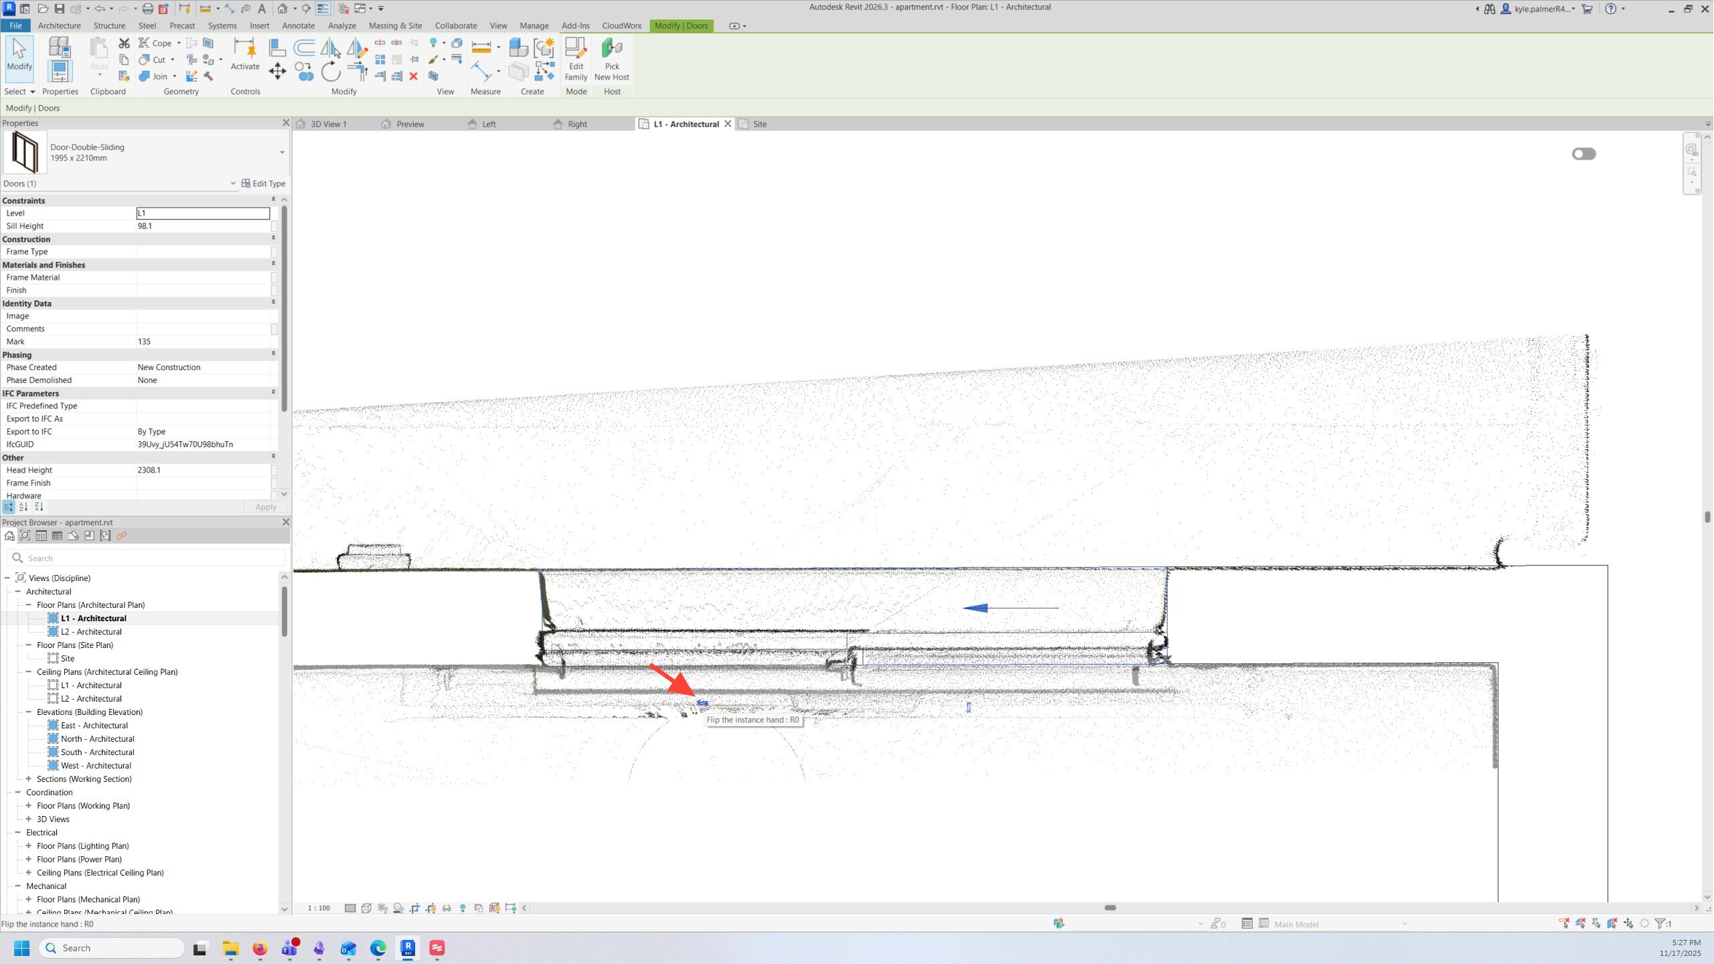Viewport: 1714px width, 964px height.
Task: Click the Offset tool icon
Action: click(305, 47)
